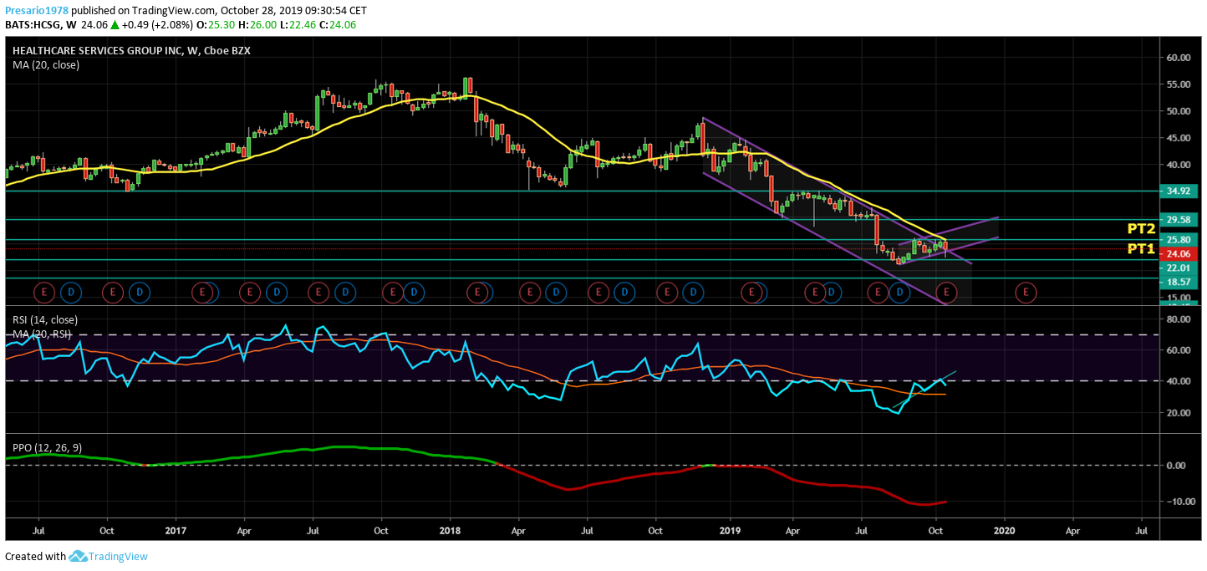Click the MA (20, RSI) indicator legend

43,334
